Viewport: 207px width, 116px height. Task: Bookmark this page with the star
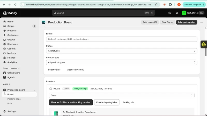click(156, 4)
